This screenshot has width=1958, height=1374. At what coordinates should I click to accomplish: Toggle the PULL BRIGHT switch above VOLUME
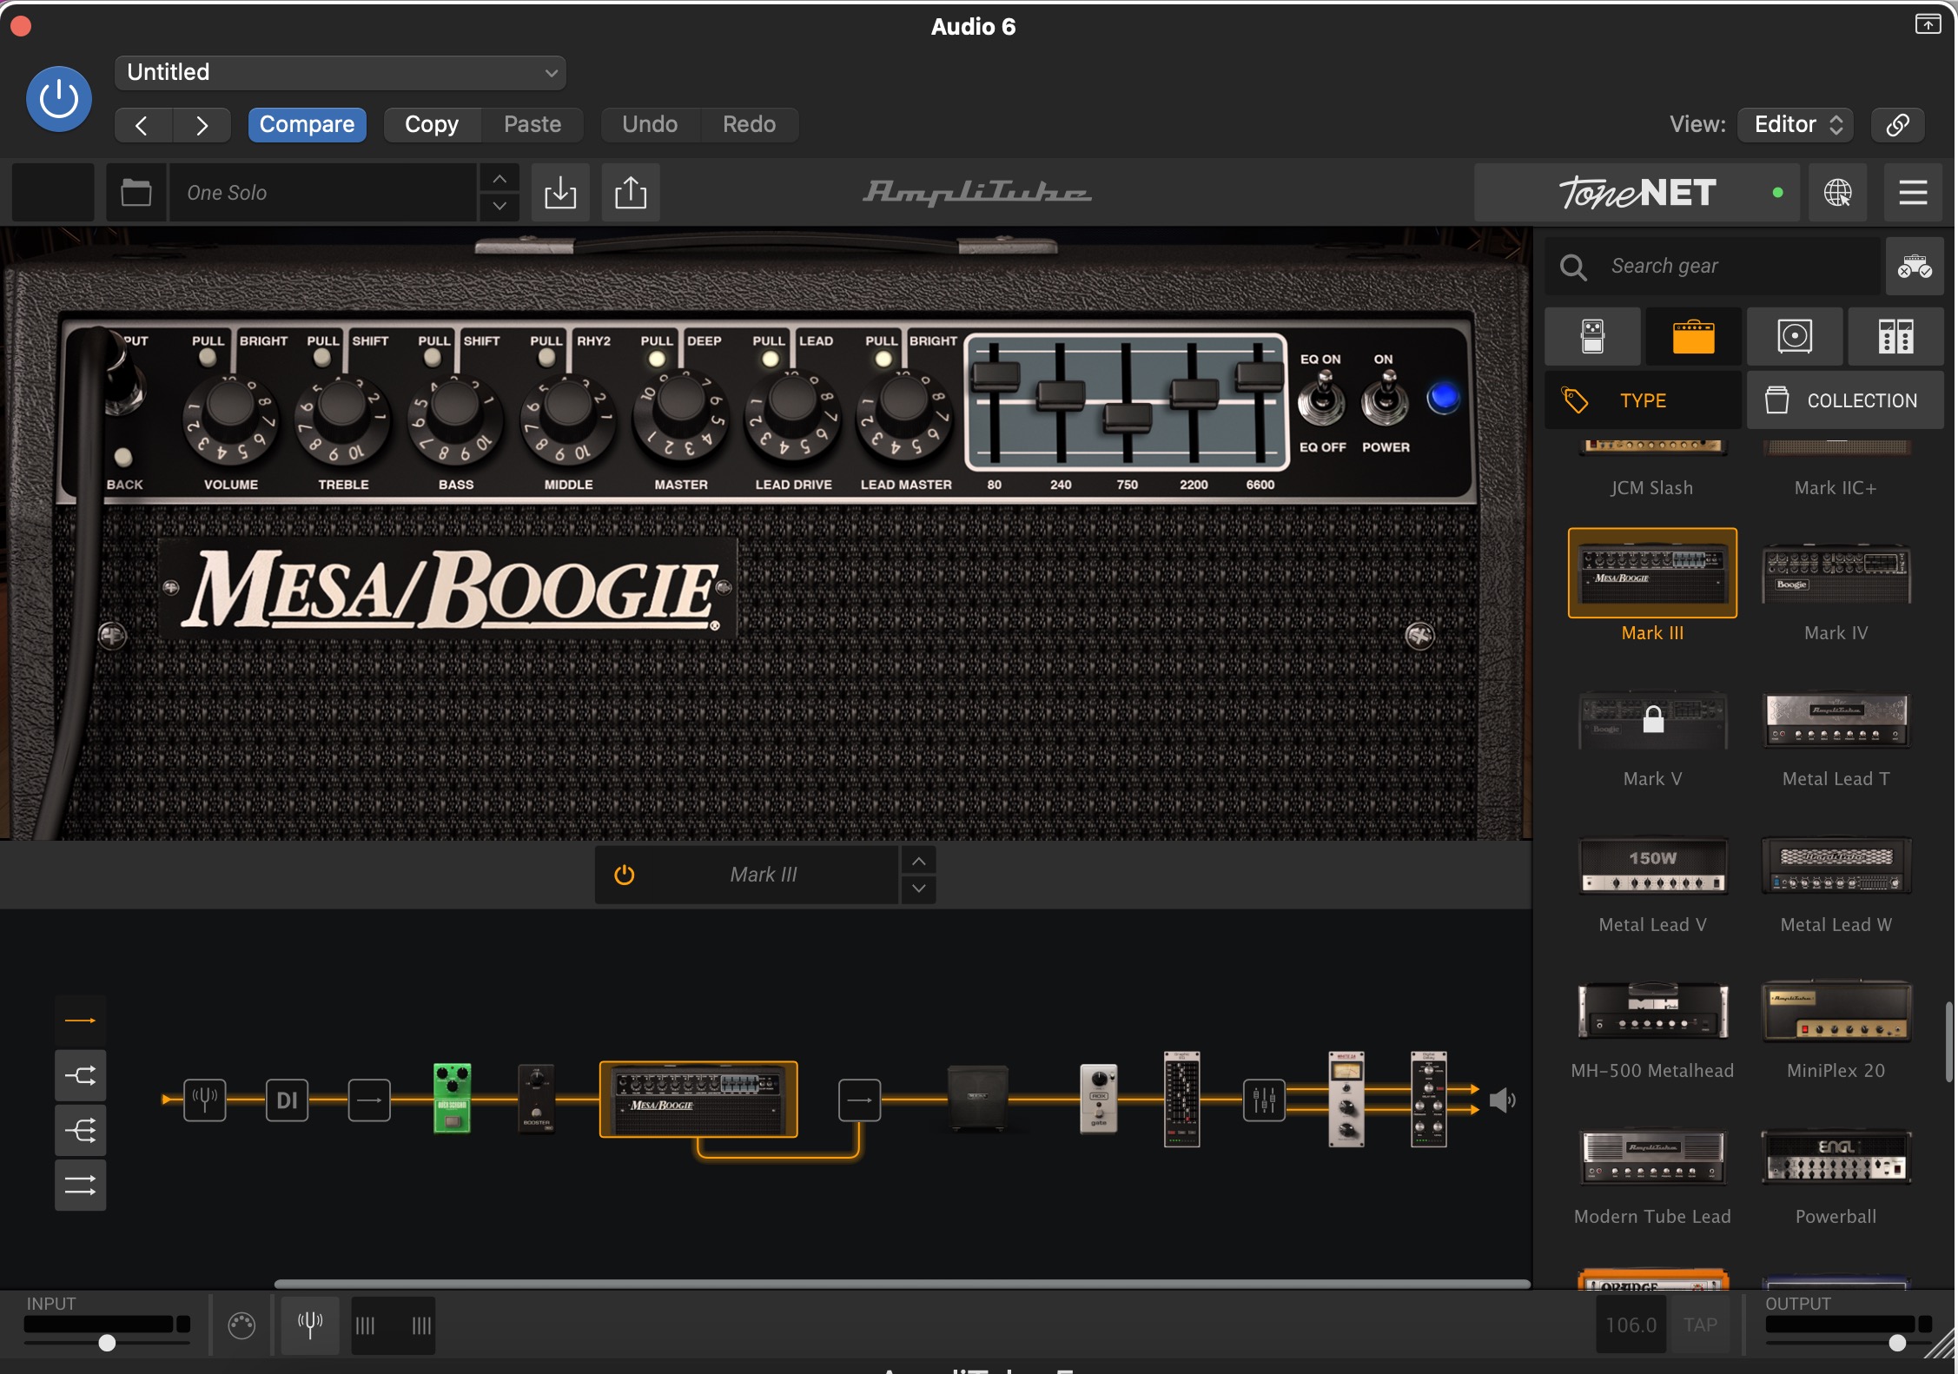tap(207, 357)
